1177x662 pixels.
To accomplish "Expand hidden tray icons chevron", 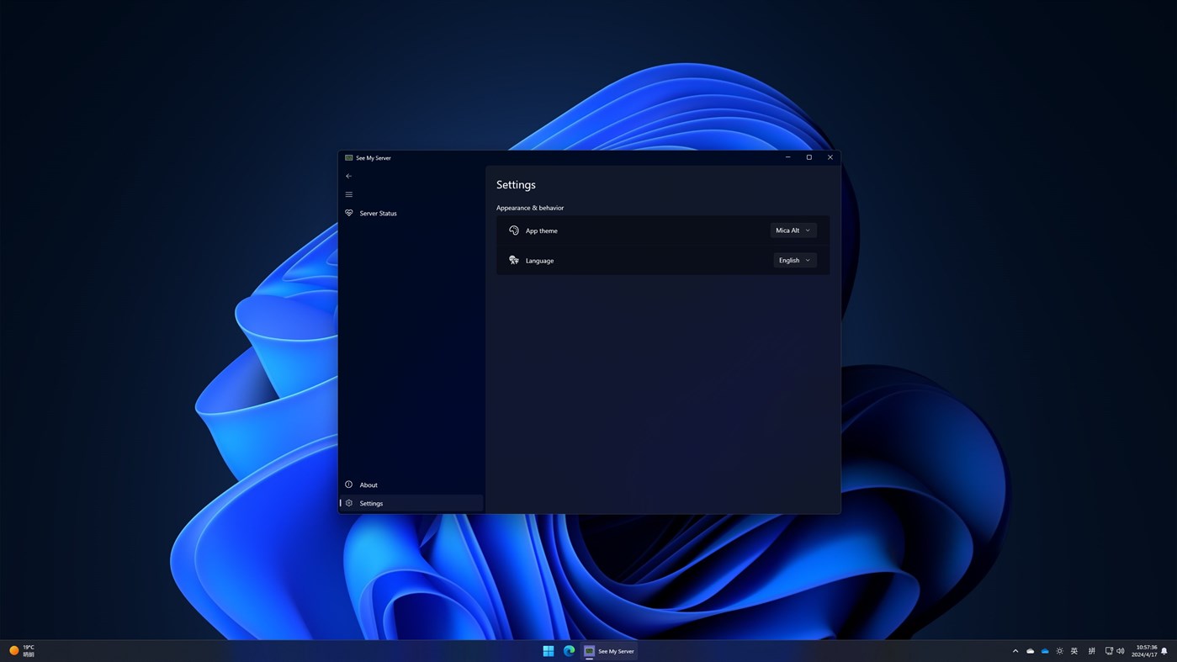I will click(x=1015, y=650).
